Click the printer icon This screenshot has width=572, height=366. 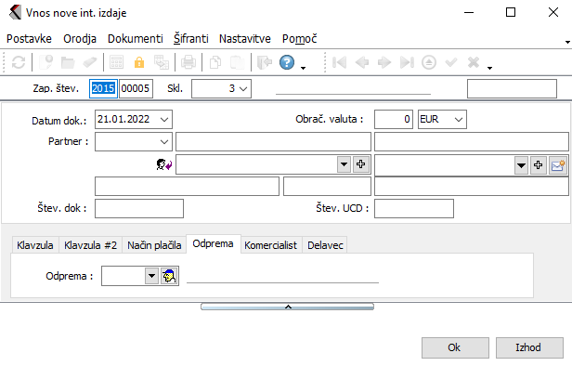point(188,62)
